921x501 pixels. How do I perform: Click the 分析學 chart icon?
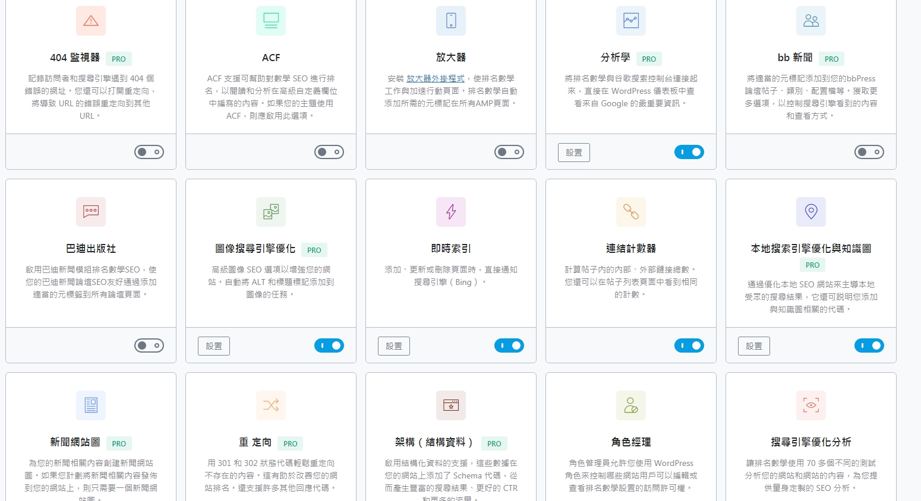(631, 21)
